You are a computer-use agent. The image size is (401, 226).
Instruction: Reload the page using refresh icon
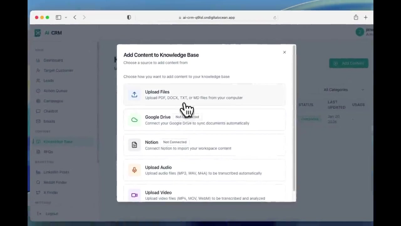click(x=275, y=18)
